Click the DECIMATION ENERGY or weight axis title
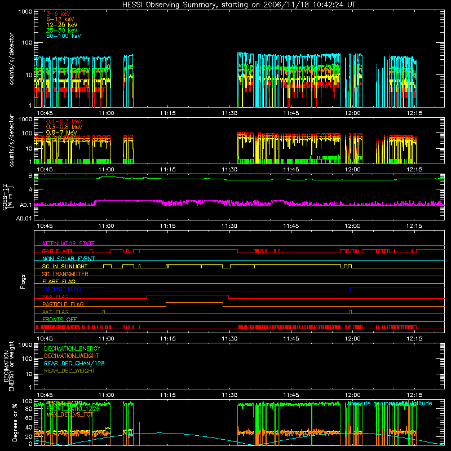Viewport: 451px width, 451px height. (x=8, y=366)
